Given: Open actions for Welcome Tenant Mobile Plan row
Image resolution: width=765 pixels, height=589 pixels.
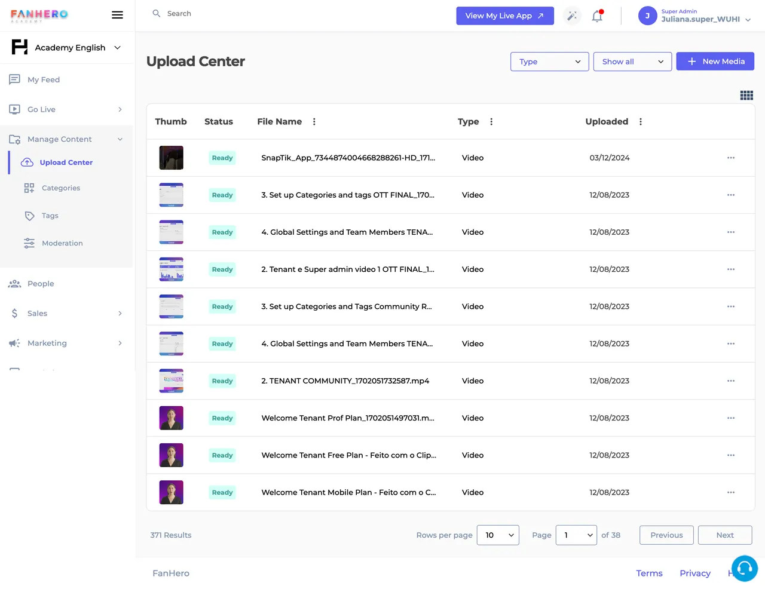Looking at the screenshot, I should click(731, 492).
